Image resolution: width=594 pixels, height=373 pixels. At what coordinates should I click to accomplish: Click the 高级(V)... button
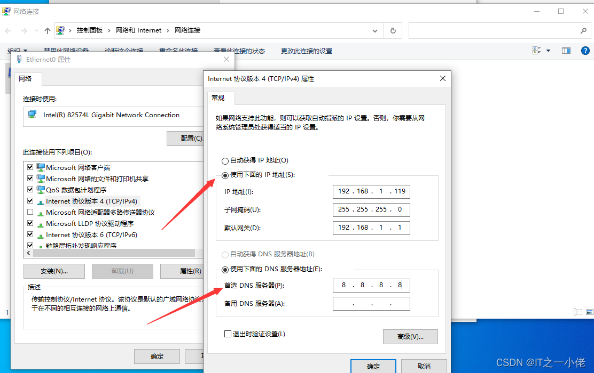[410, 336]
